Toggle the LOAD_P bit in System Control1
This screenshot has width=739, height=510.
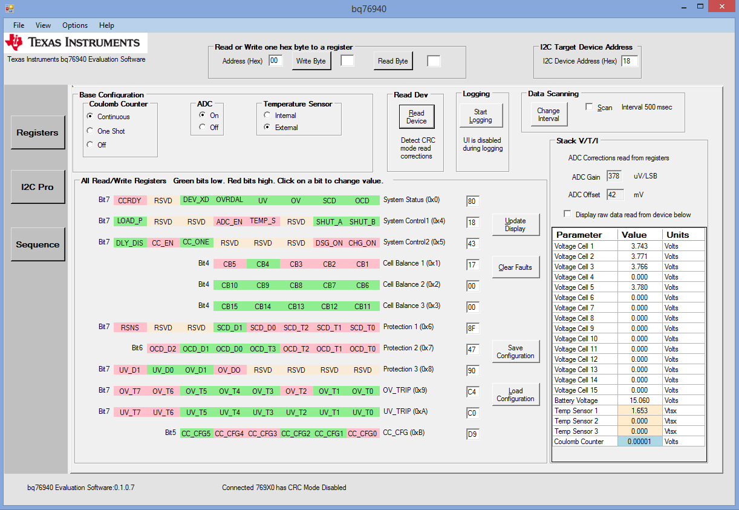pyautogui.click(x=129, y=221)
